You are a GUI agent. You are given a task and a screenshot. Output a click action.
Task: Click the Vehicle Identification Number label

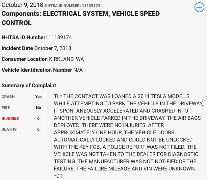pyautogui.click(x=37, y=70)
